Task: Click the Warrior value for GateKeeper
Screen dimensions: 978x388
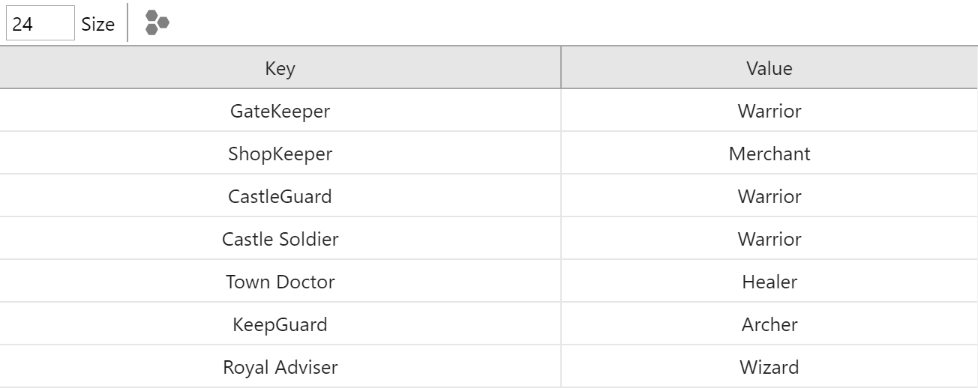Action: [769, 111]
